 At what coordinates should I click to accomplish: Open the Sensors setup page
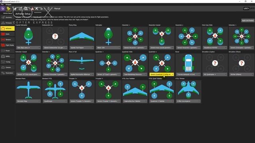pyautogui.click(x=8, y=40)
